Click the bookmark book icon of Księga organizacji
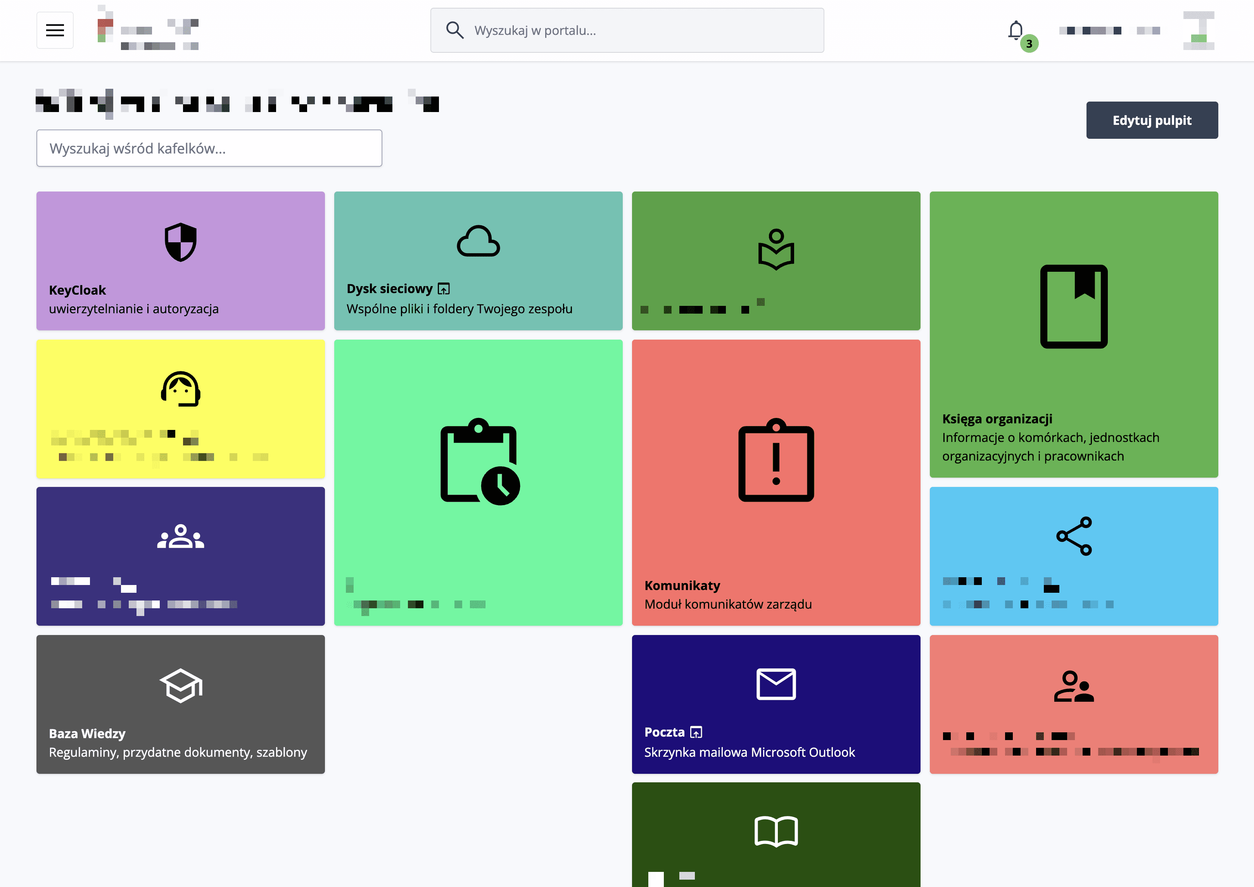 (1073, 306)
